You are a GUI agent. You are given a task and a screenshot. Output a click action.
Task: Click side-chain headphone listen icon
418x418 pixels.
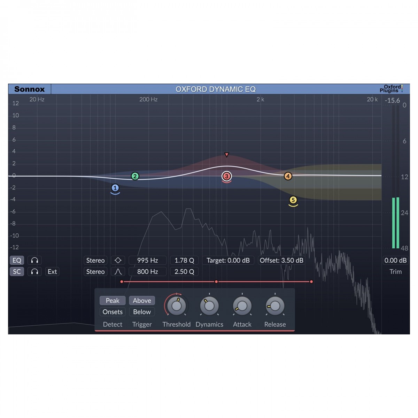34,272
